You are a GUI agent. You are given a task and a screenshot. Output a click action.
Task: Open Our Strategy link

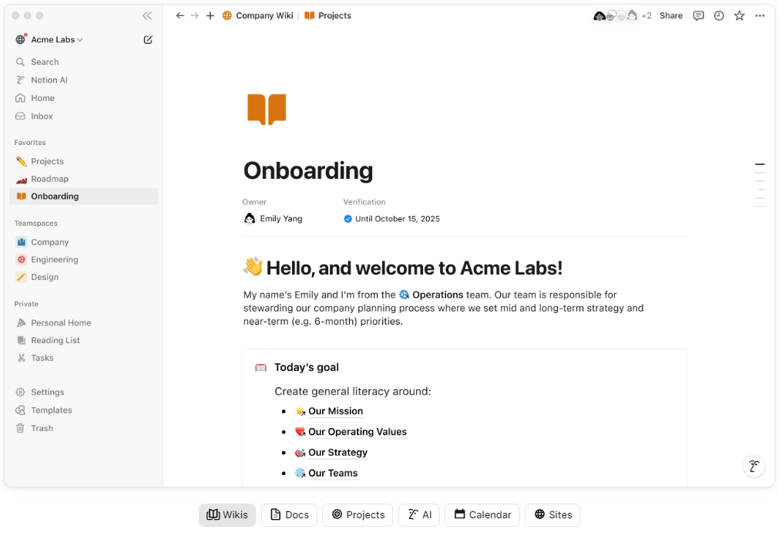click(331, 453)
